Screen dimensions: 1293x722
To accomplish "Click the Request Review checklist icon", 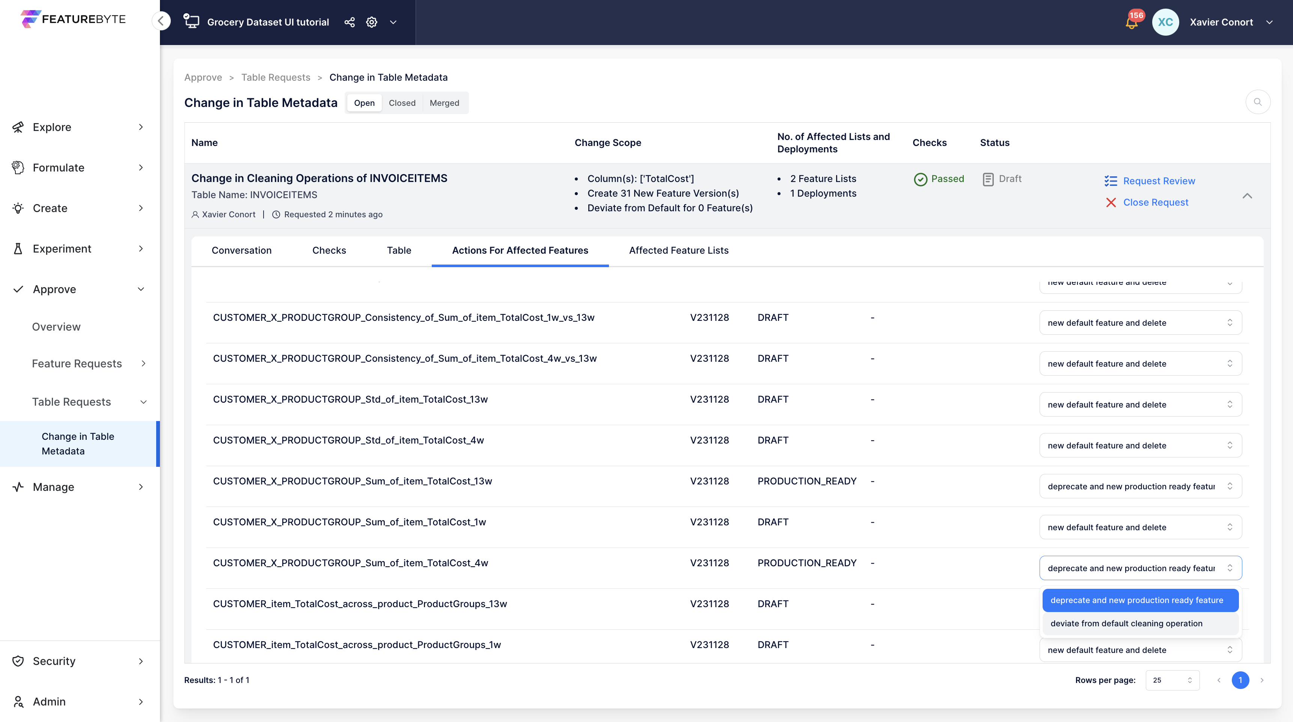I will click(x=1111, y=181).
